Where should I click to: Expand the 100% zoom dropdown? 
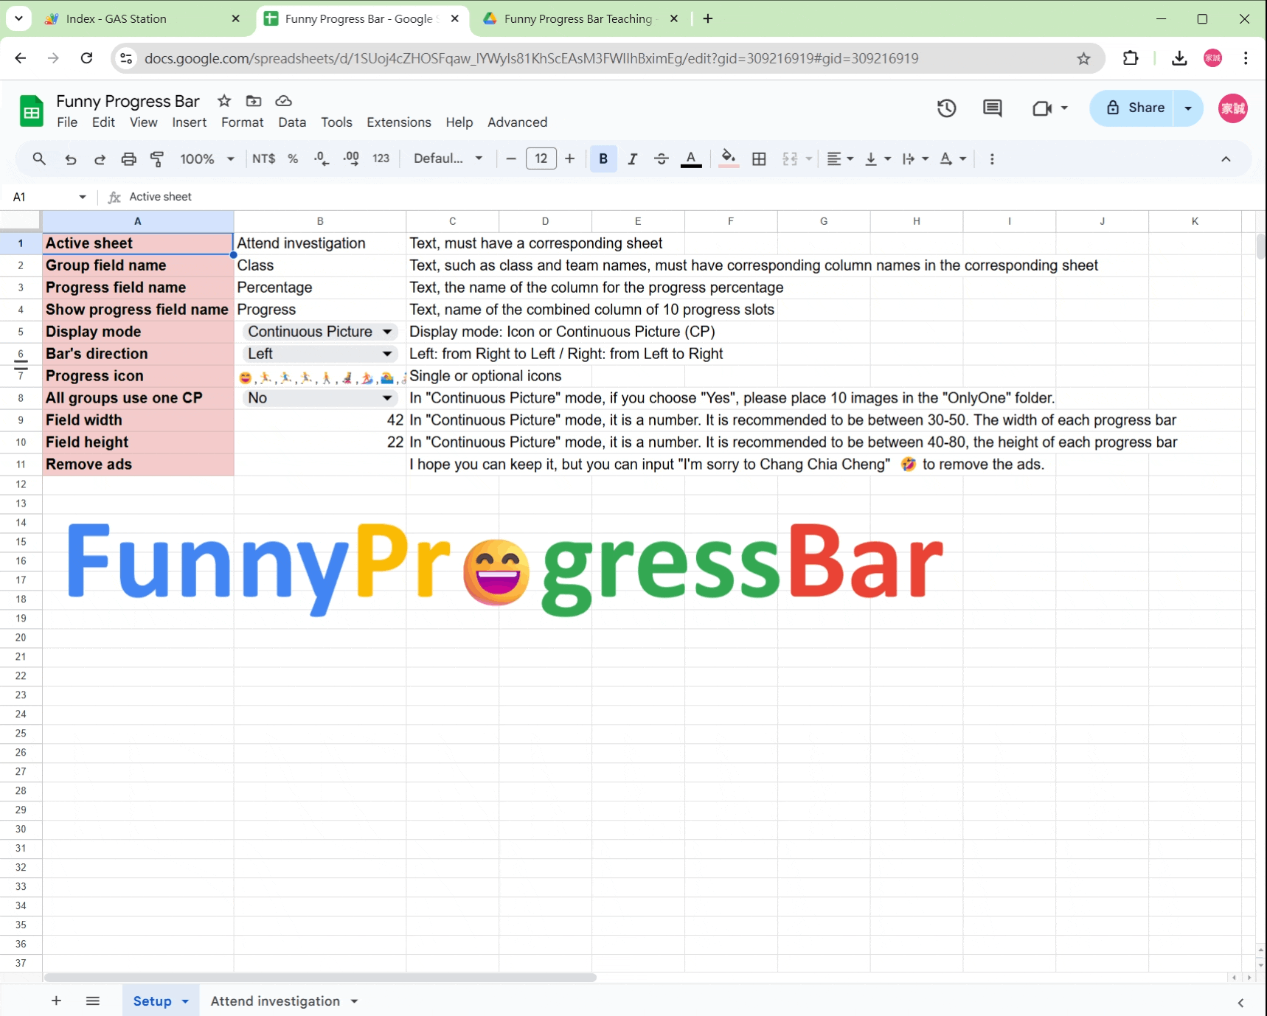(207, 159)
